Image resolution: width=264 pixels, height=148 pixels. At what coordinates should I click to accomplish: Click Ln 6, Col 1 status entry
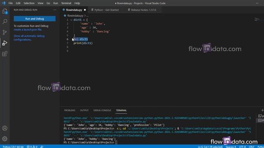(210, 147)
